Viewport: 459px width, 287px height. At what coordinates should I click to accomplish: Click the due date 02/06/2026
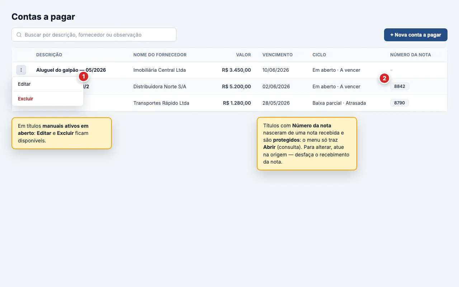276,86
